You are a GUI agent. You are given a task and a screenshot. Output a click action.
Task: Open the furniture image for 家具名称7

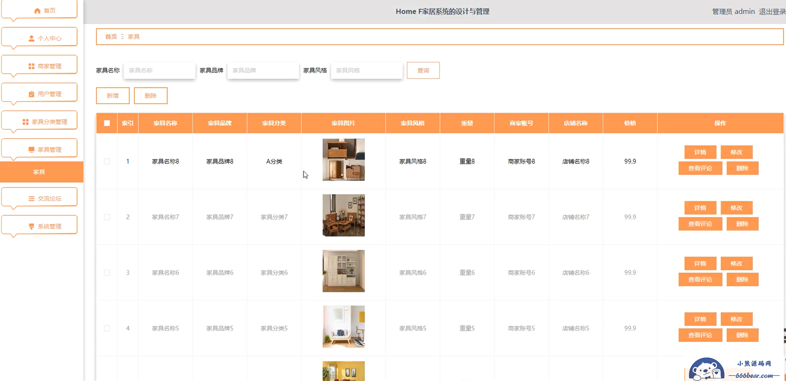tap(344, 216)
